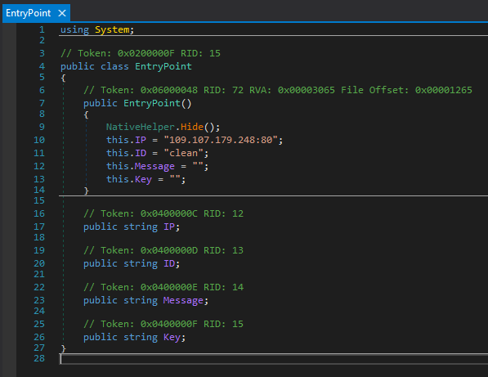Image resolution: width=488 pixels, height=377 pixels.
Task: Click line number 28 in the gutter
Action: coord(39,358)
